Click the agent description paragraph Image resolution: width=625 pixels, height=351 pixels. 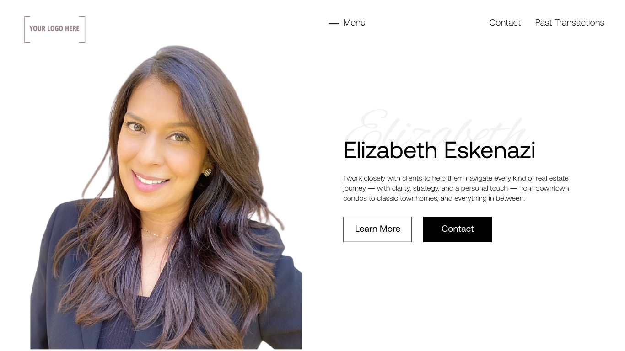tap(456, 188)
